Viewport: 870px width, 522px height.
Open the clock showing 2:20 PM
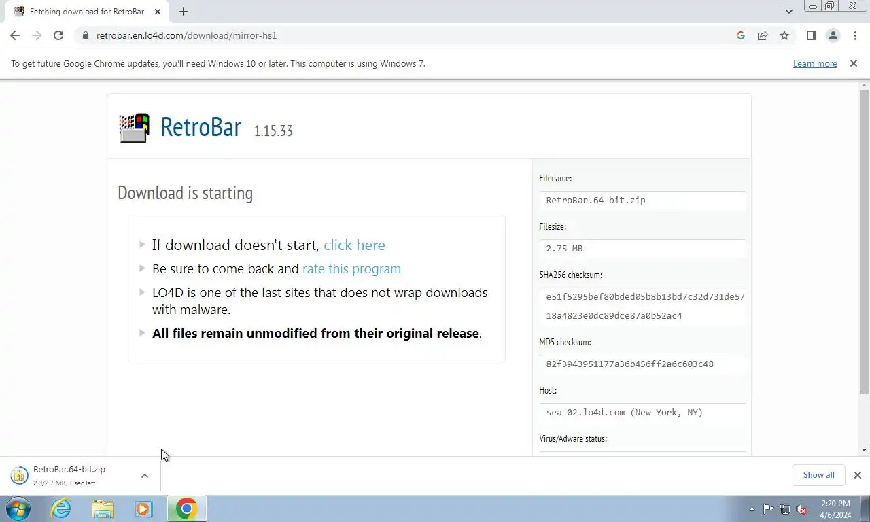836,509
